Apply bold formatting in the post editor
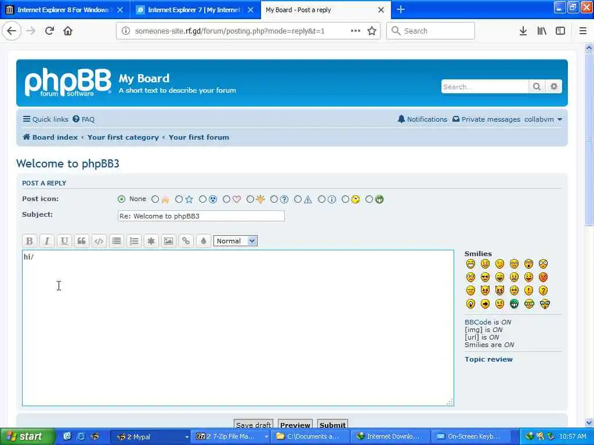594x445 pixels. tap(29, 241)
